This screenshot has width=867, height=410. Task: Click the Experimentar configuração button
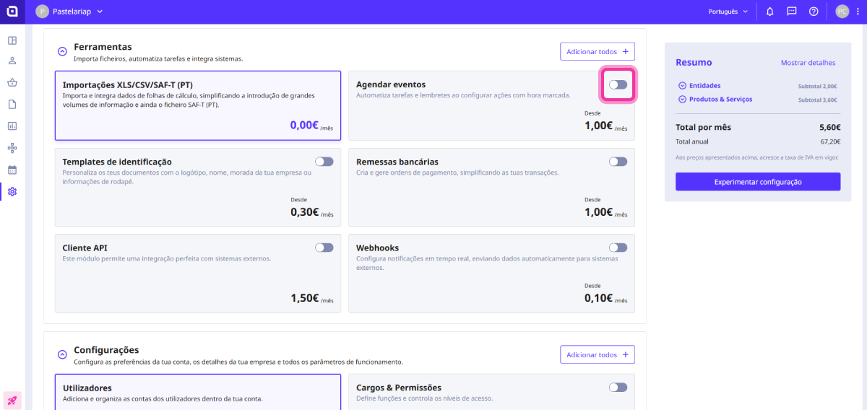point(758,182)
